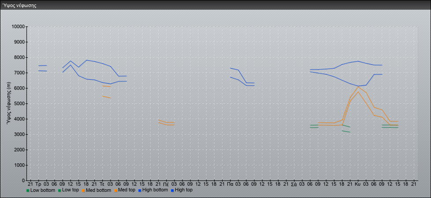Toggle the 'Med top' legend label
Screen dimensions: 431x198
127,190
